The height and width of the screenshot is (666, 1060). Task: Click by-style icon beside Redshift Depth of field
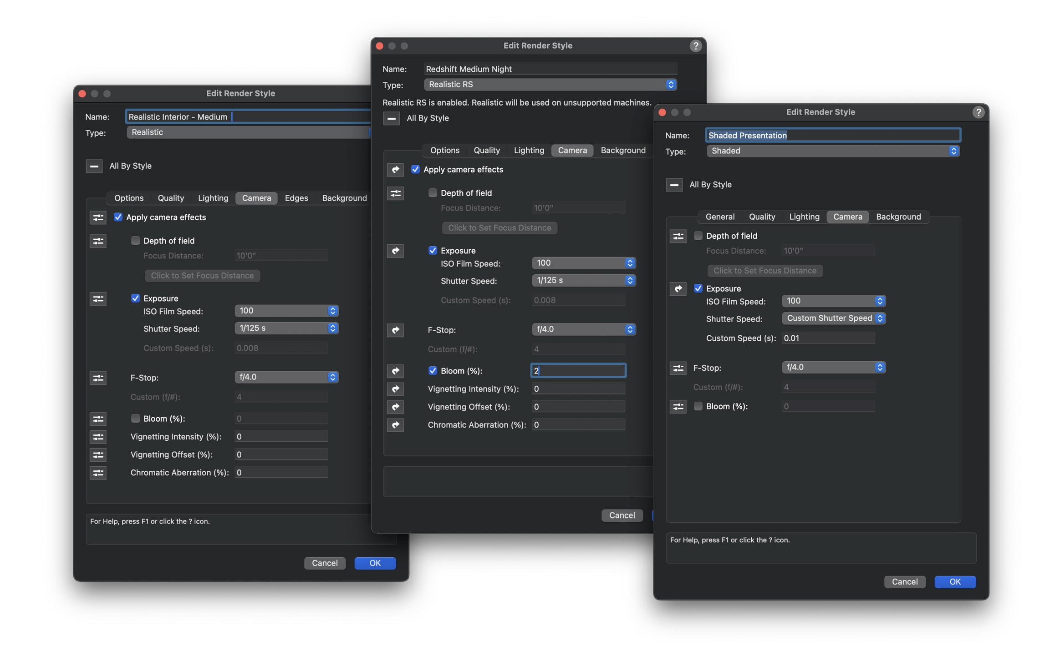coord(395,193)
